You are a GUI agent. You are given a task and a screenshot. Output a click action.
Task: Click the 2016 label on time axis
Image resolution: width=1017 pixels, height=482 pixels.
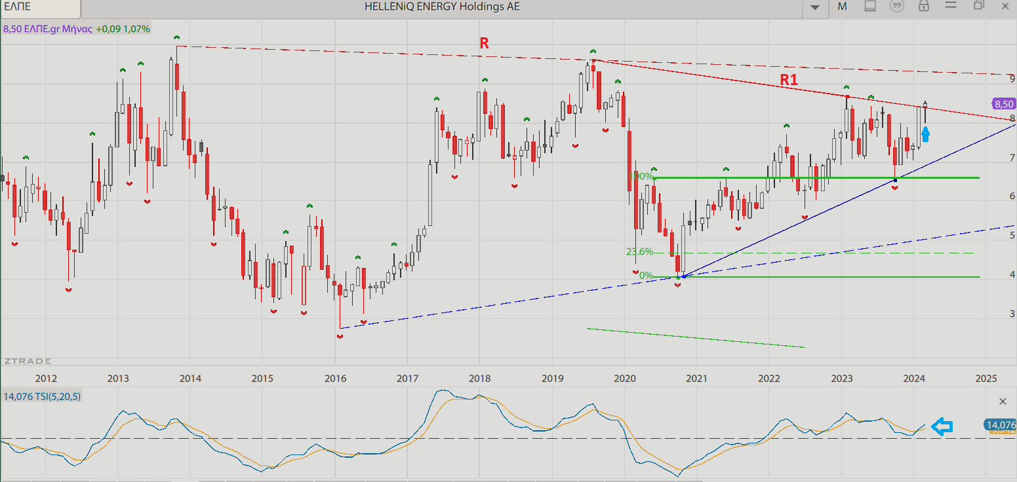[335, 379]
